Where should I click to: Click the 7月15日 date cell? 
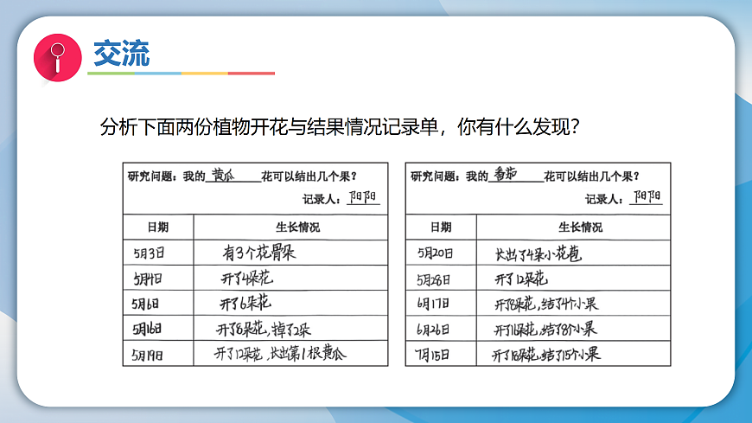pyautogui.click(x=441, y=355)
